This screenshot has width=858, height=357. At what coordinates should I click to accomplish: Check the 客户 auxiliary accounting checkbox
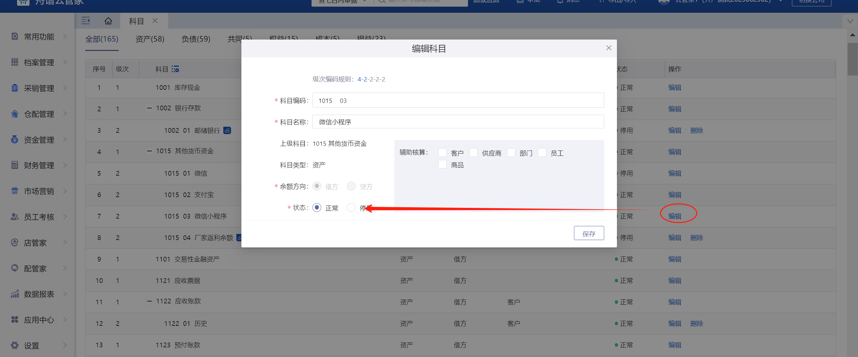coord(442,153)
